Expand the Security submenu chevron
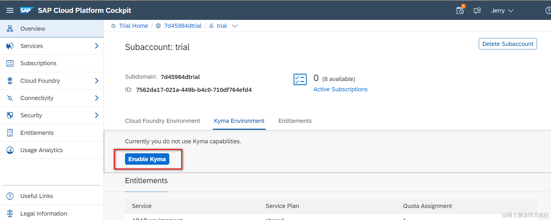The width and height of the screenshot is (551, 220). tap(97, 115)
